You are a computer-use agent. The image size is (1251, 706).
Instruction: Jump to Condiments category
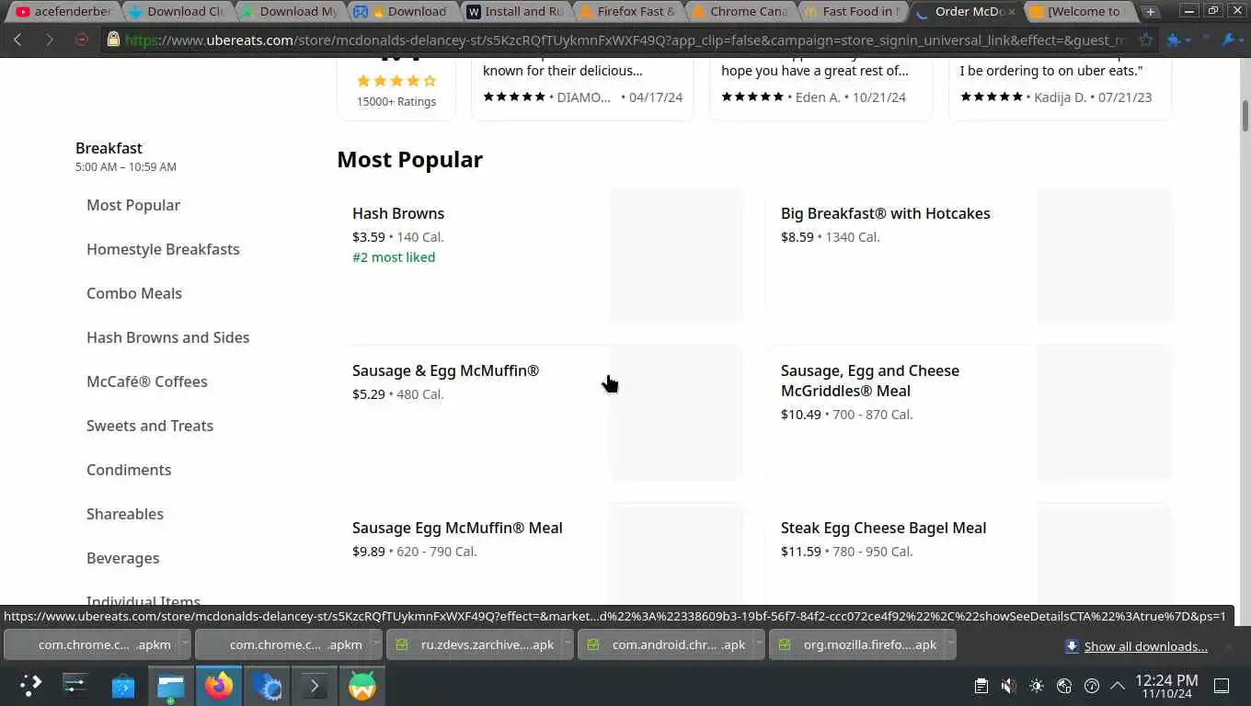[x=129, y=470]
